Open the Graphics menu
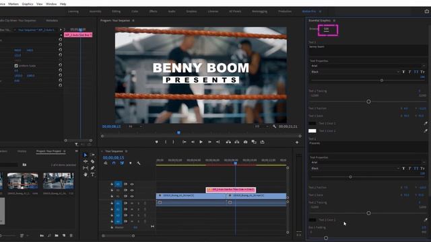The width and height of the screenshot is (431, 242). coord(28,4)
